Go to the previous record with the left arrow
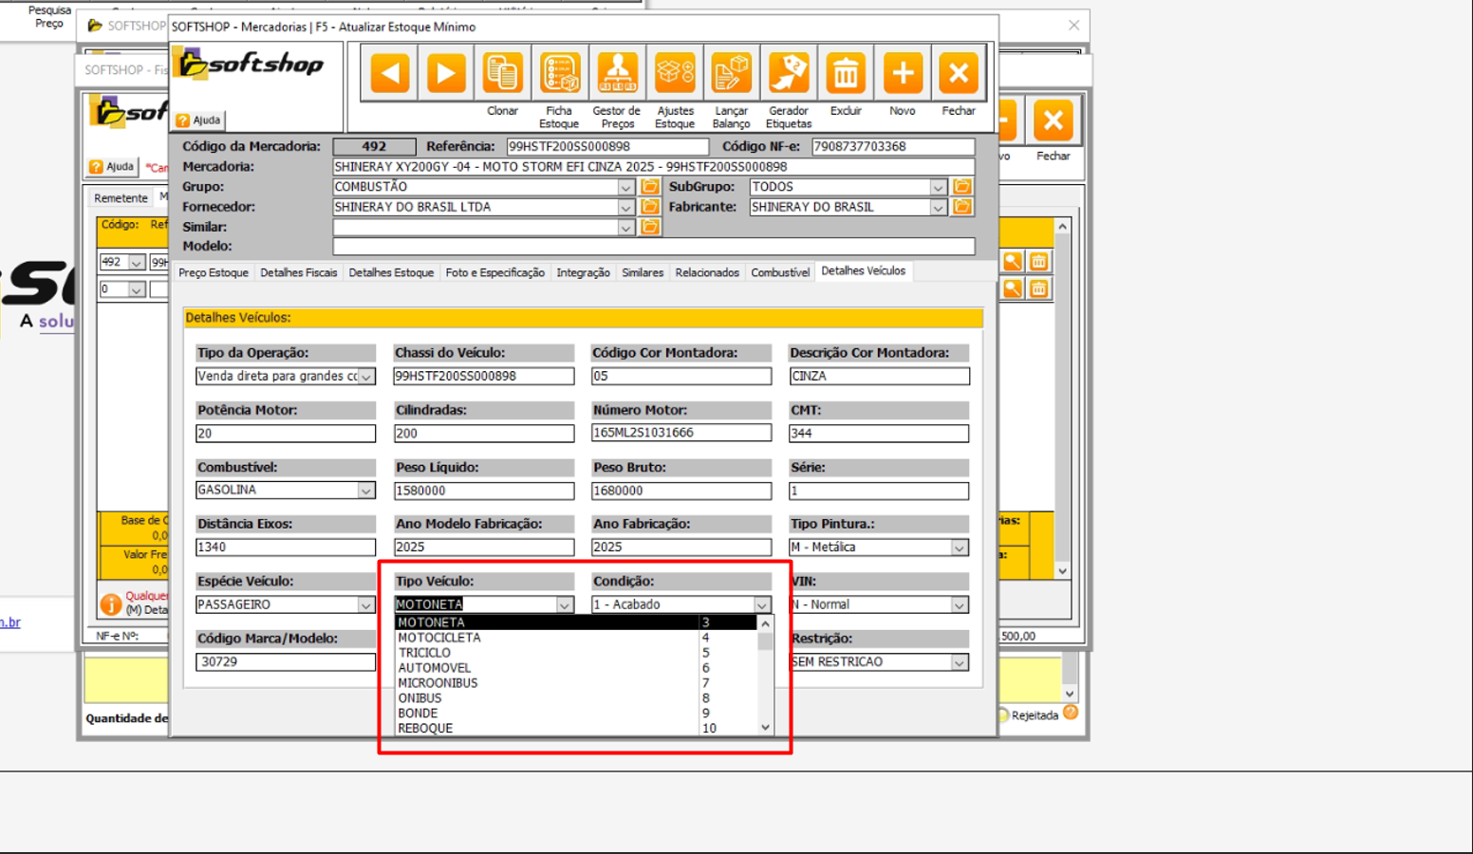 [x=390, y=73]
